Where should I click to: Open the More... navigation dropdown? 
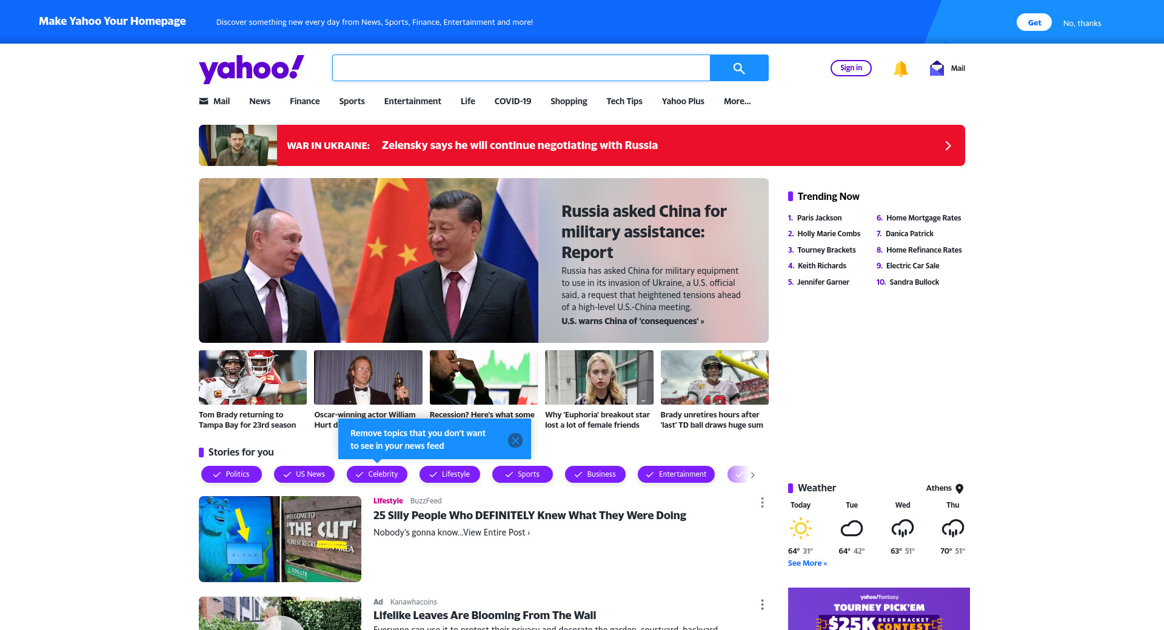737,101
